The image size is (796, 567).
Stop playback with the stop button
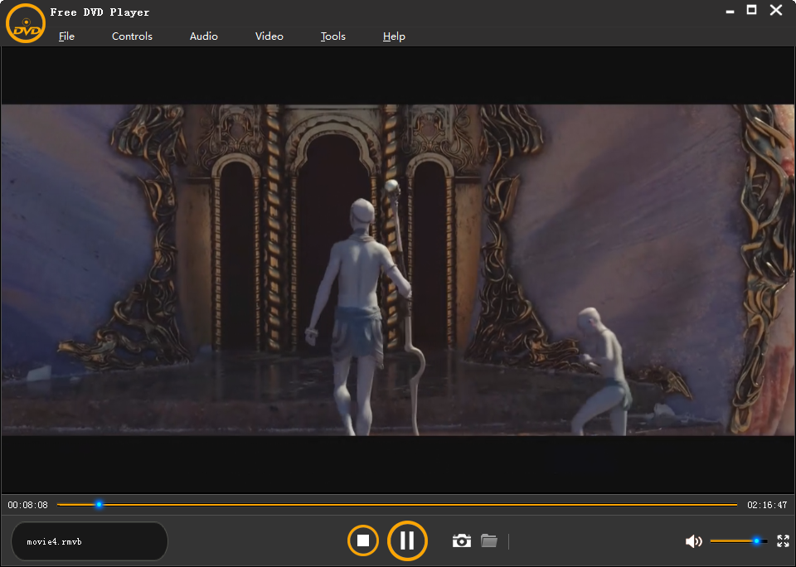click(x=363, y=540)
